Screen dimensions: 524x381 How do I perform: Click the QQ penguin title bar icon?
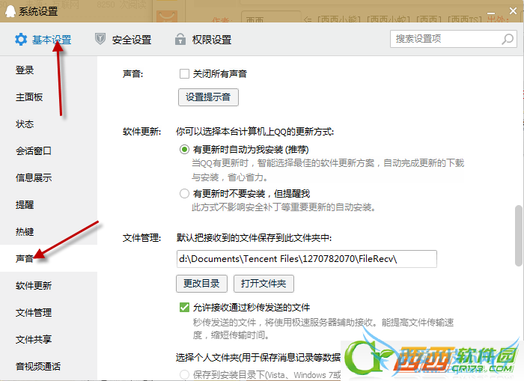click(x=10, y=11)
